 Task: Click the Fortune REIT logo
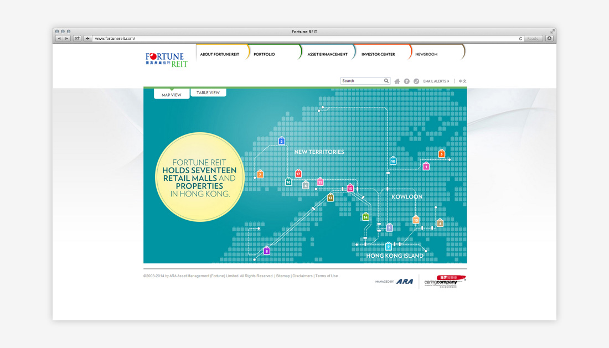(x=167, y=60)
